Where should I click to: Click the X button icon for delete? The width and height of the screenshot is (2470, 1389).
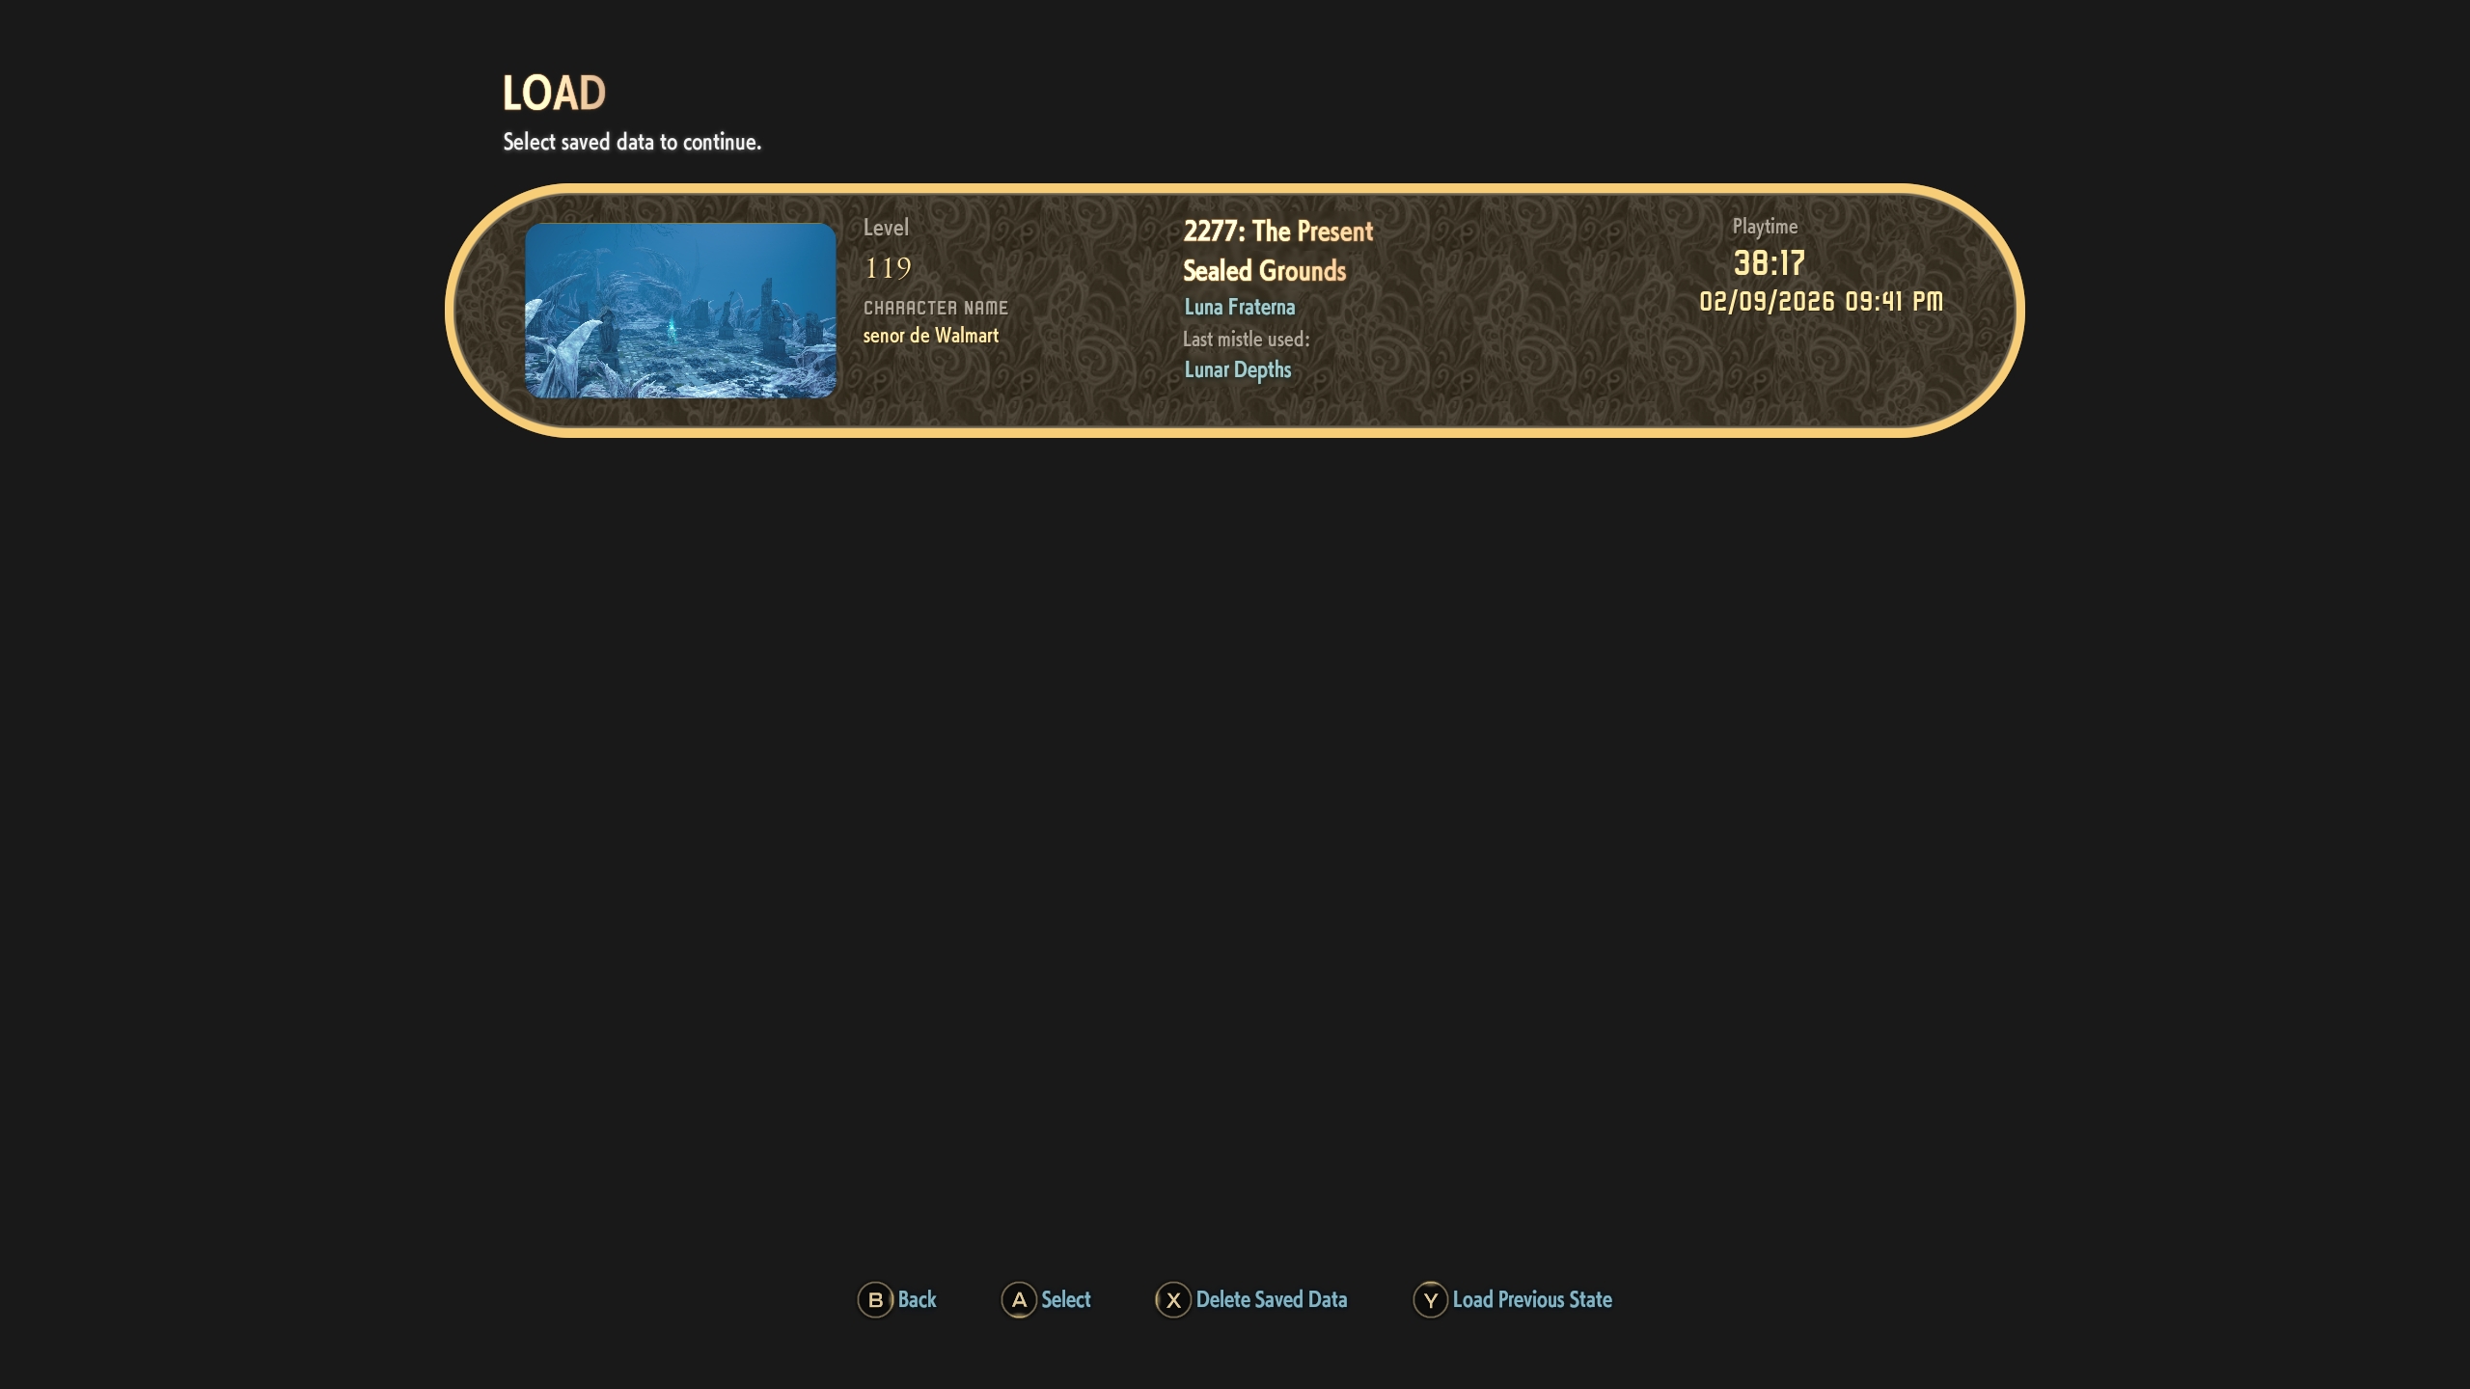pos(1173,1299)
